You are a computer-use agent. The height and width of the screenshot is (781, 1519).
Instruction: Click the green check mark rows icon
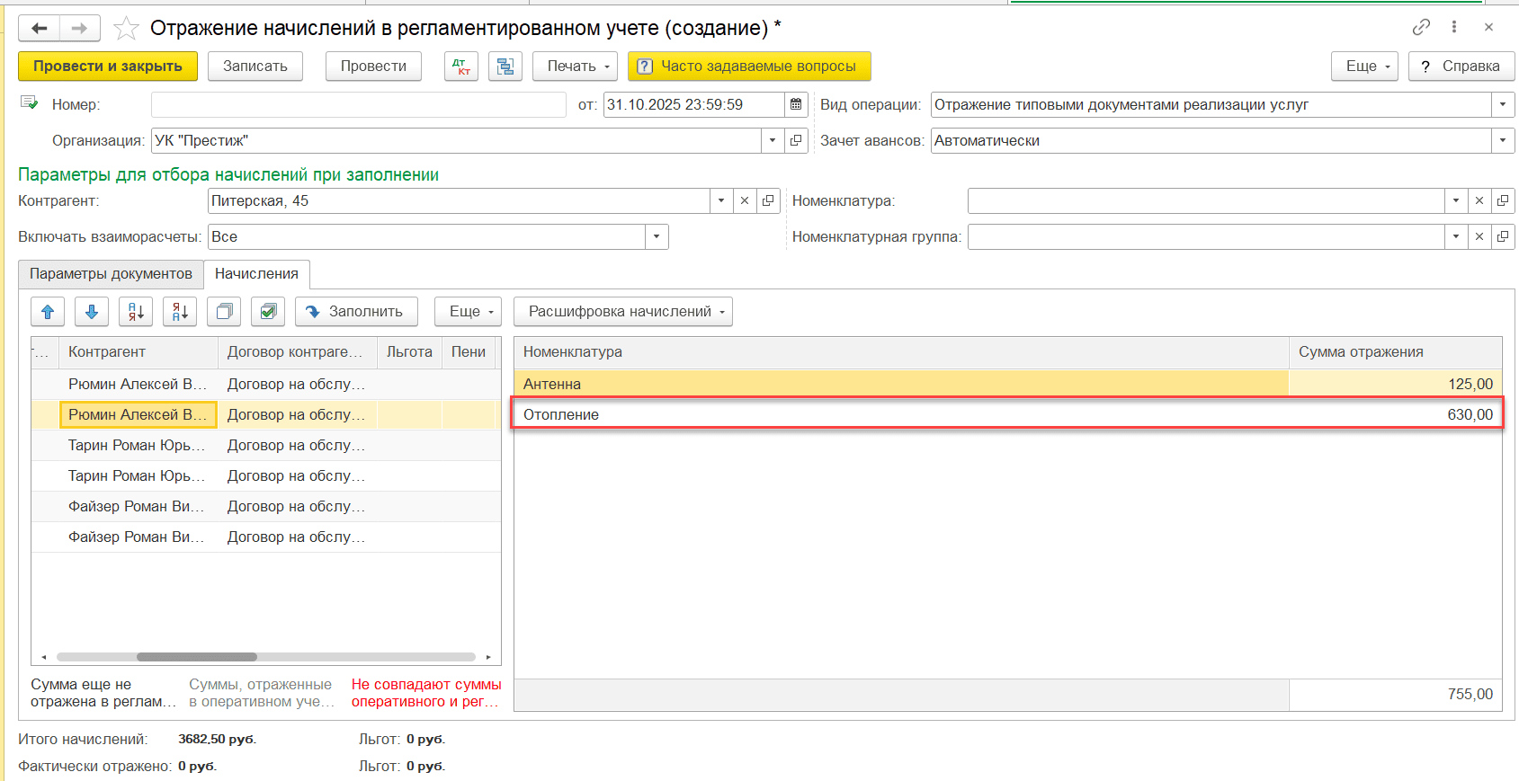point(268,312)
